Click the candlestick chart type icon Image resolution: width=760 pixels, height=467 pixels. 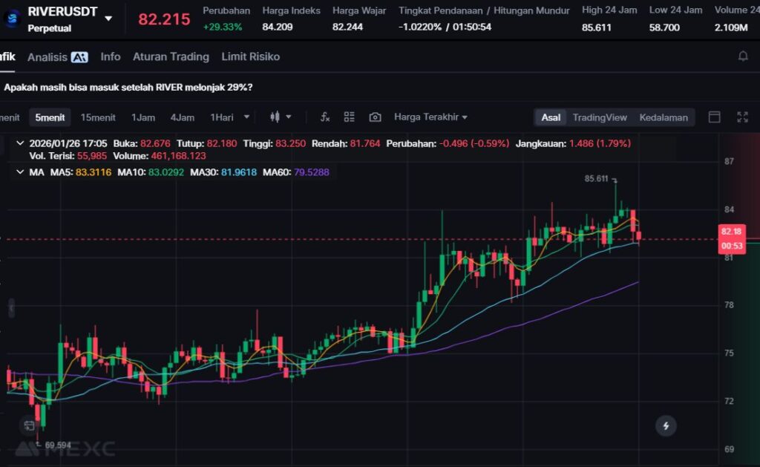tap(275, 117)
